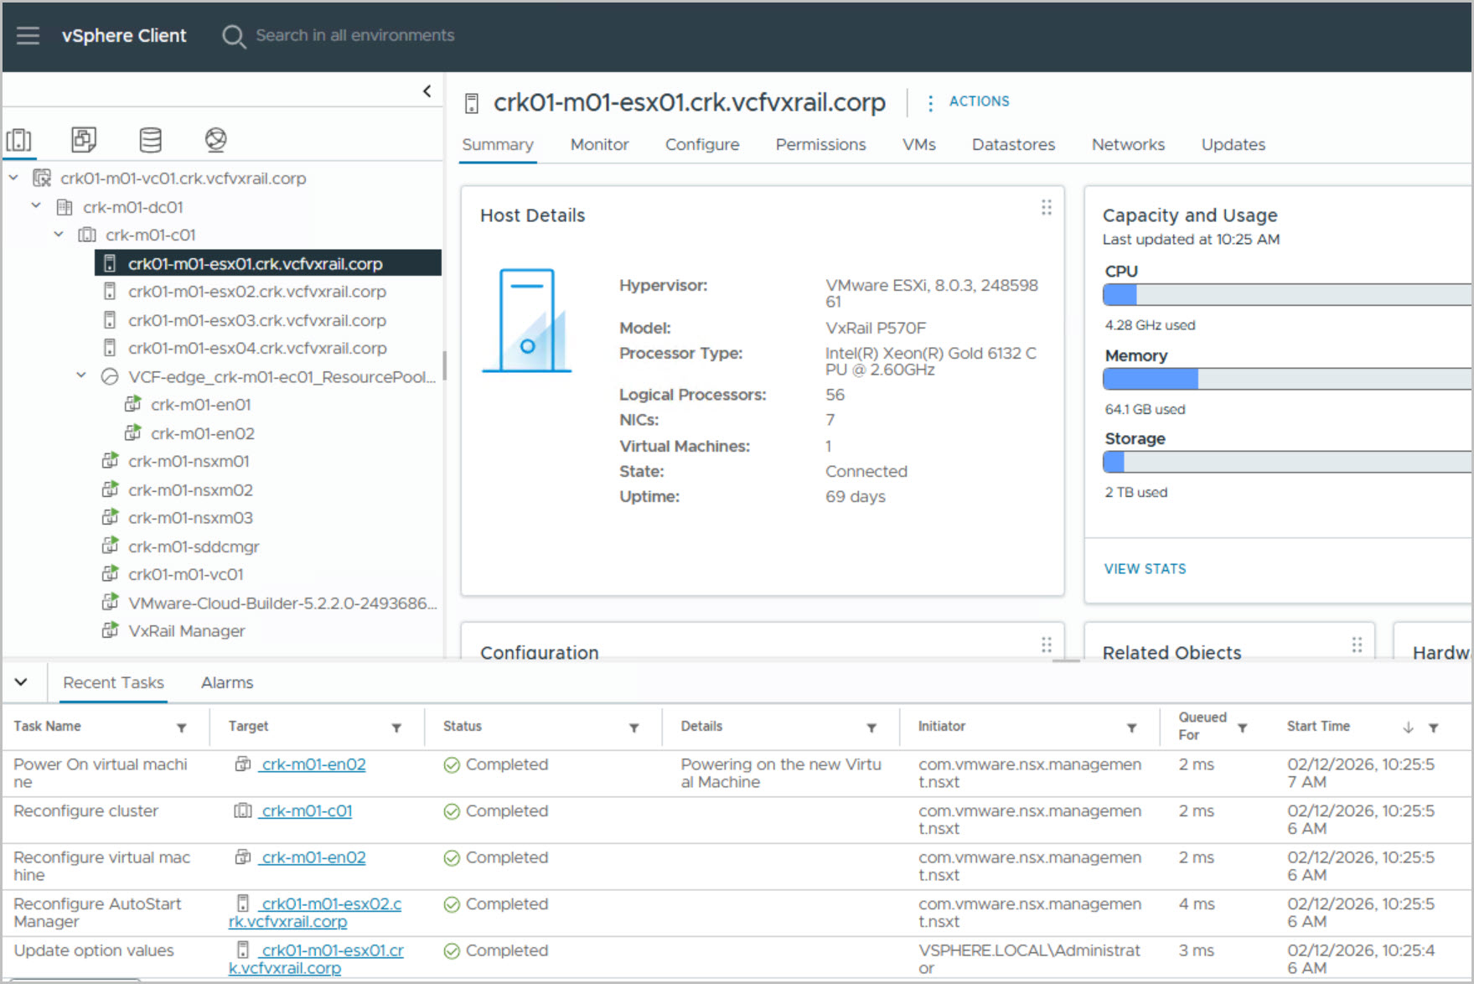
Task: Collapse the left navigation sidebar
Action: coord(427,91)
